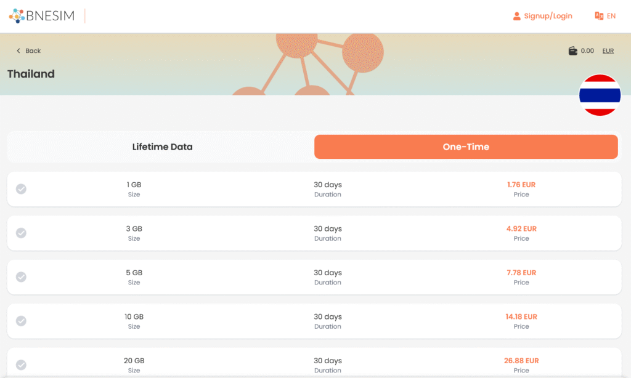Go back using the Back link
Image resolution: width=631 pixels, height=378 pixels.
pyautogui.click(x=33, y=51)
